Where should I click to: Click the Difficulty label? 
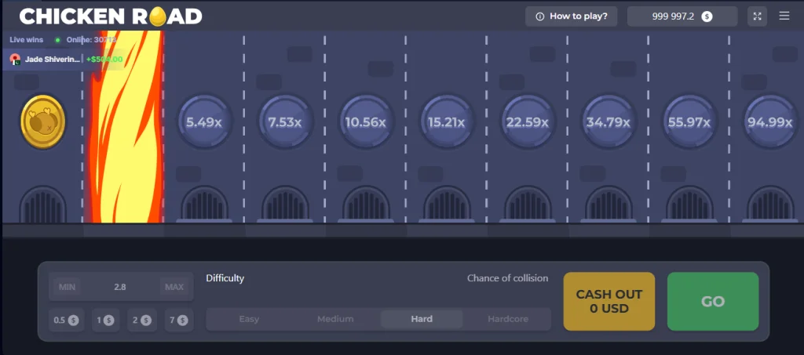225,278
